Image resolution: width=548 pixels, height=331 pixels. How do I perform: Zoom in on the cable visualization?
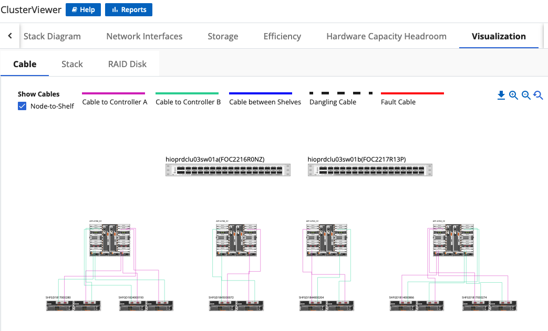[x=513, y=95]
